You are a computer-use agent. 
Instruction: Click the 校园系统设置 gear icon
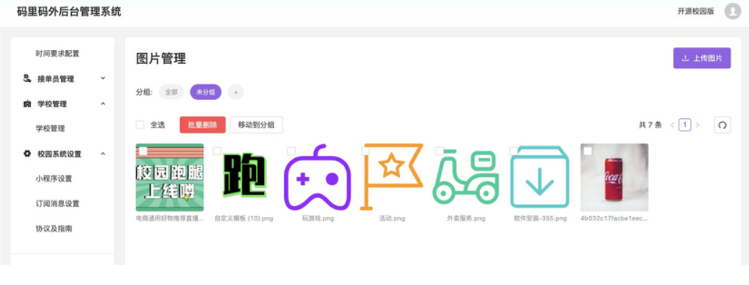pos(28,154)
